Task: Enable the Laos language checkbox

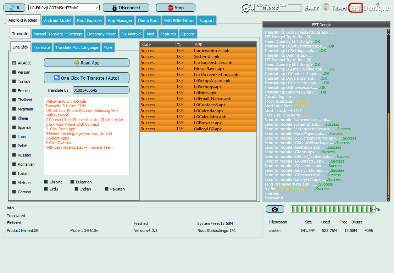Action: [14, 137]
